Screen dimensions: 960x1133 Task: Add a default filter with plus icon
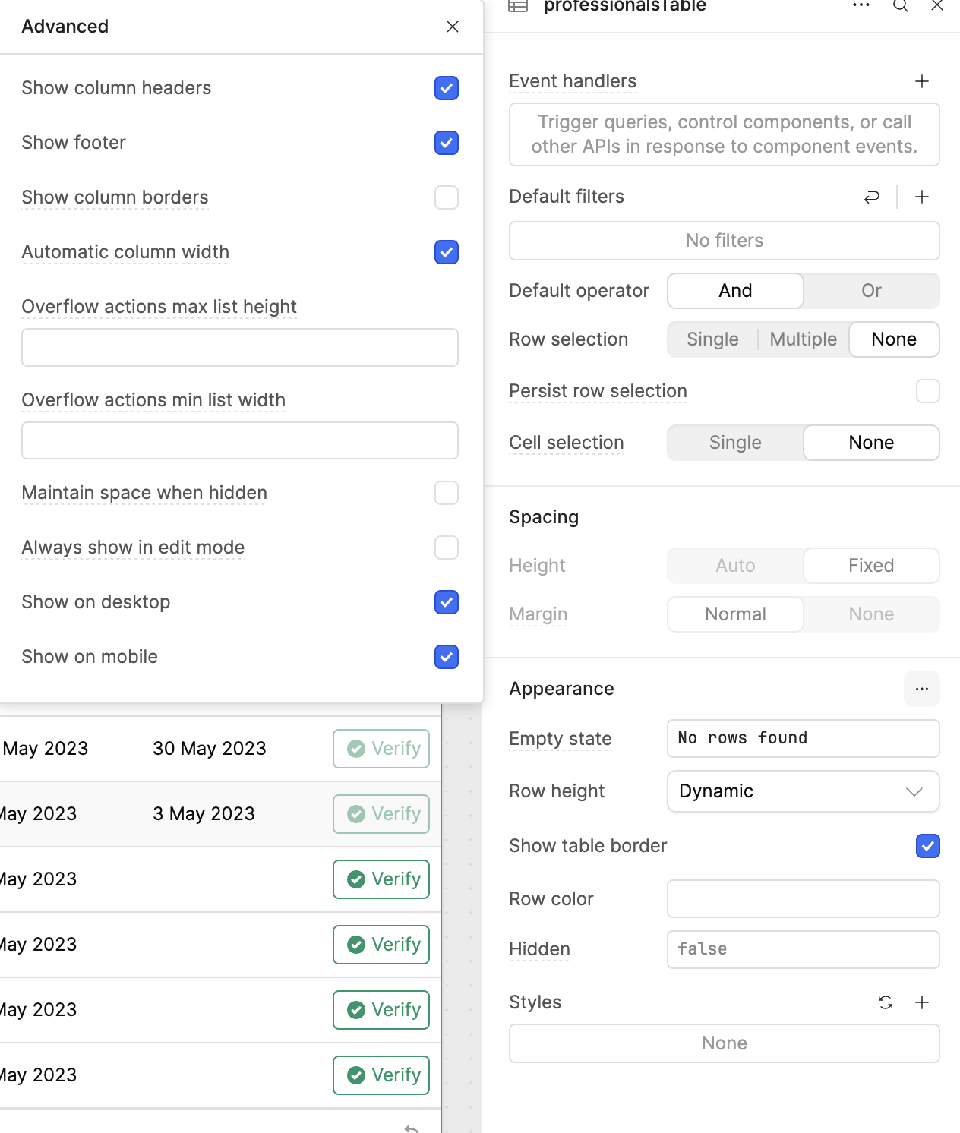pyautogui.click(x=921, y=197)
